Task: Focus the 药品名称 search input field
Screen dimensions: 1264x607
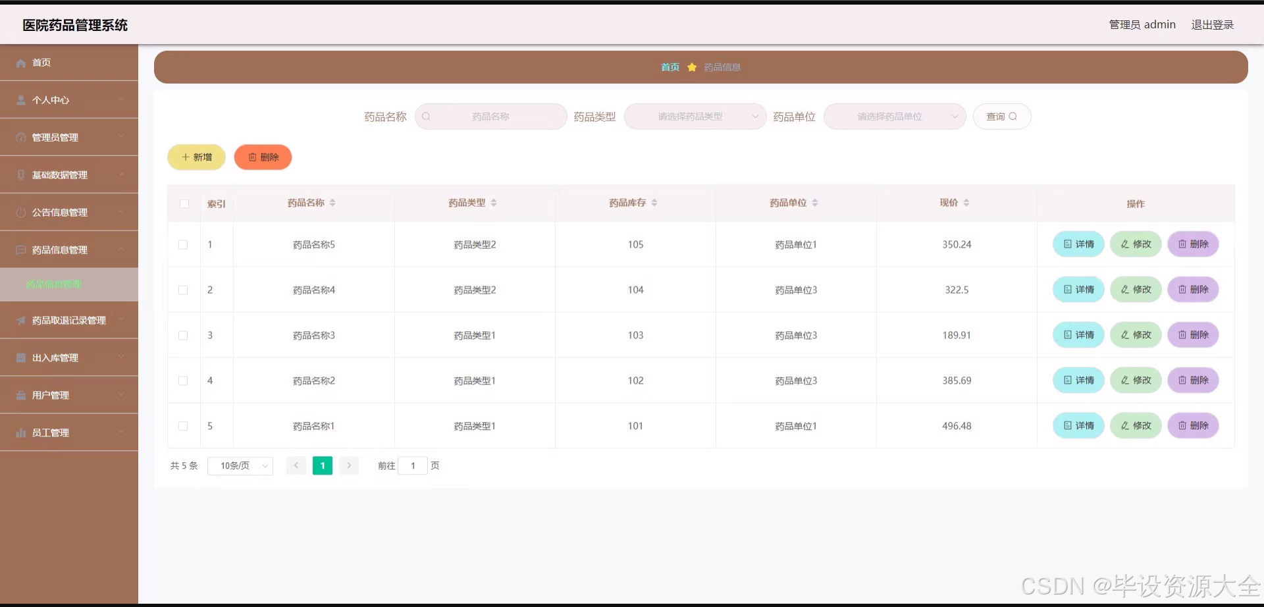Action: (491, 117)
